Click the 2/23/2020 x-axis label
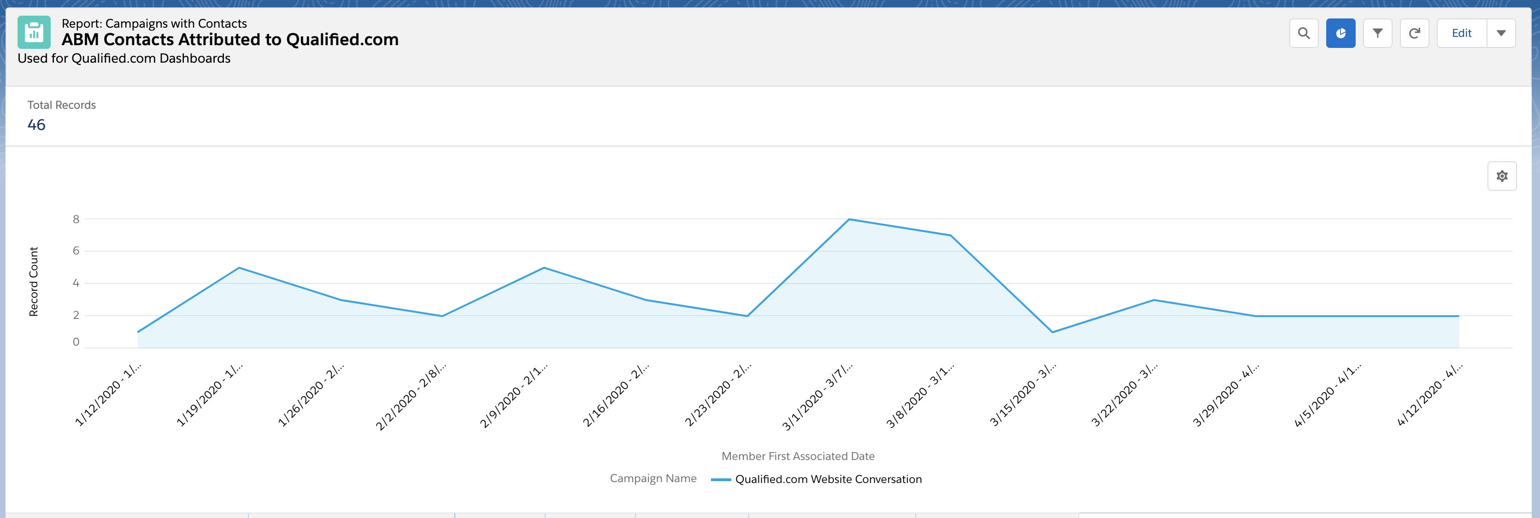This screenshot has height=518, width=1540. click(x=717, y=395)
